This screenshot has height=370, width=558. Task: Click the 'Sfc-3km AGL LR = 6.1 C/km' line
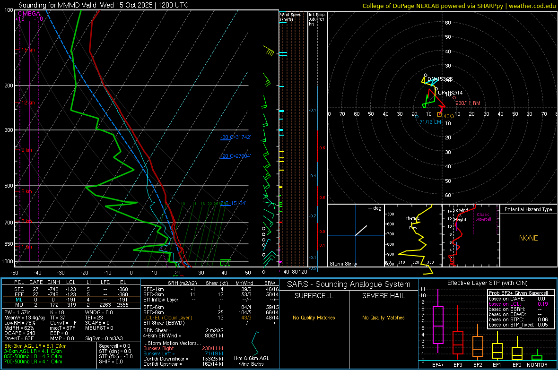point(35,346)
